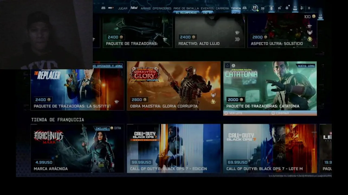Screen dimensions: 348x195
Task: Click the R3 menu icon in top bar
Action: 295,8
